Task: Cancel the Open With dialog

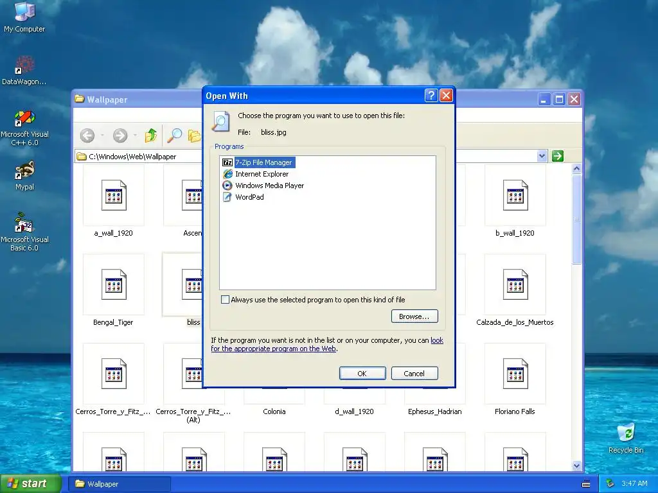Action: (x=414, y=374)
